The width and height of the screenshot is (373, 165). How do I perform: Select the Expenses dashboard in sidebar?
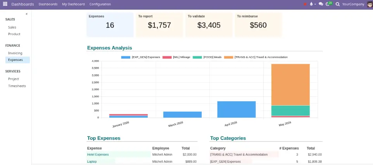[x=17, y=60]
